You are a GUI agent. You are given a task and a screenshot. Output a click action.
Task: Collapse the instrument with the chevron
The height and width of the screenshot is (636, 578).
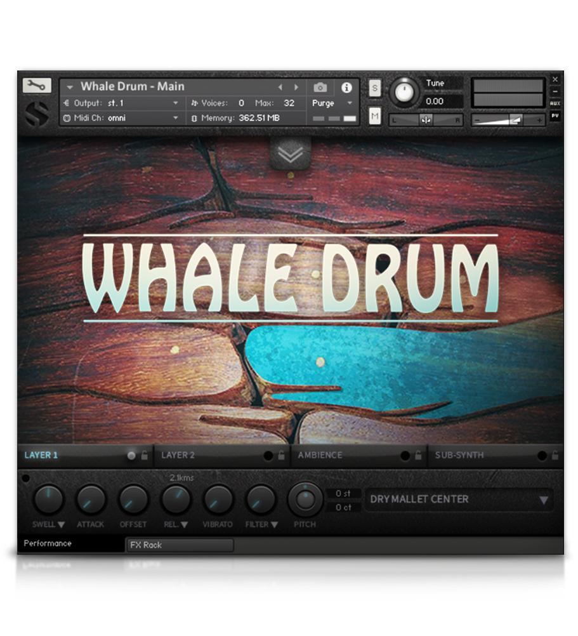pos(292,154)
